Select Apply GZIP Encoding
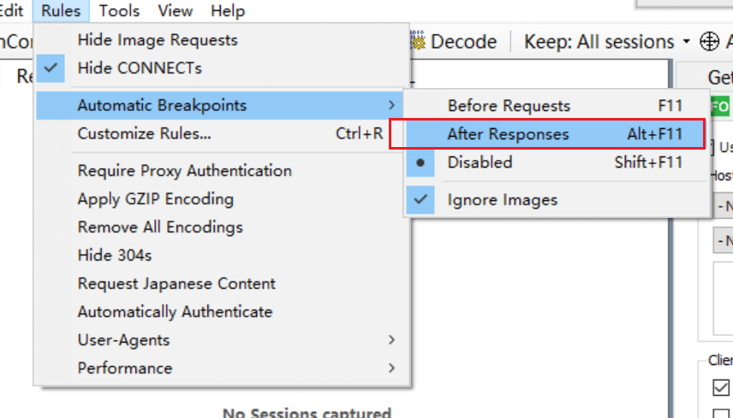Image resolution: width=733 pixels, height=418 pixels. click(x=155, y=199)
